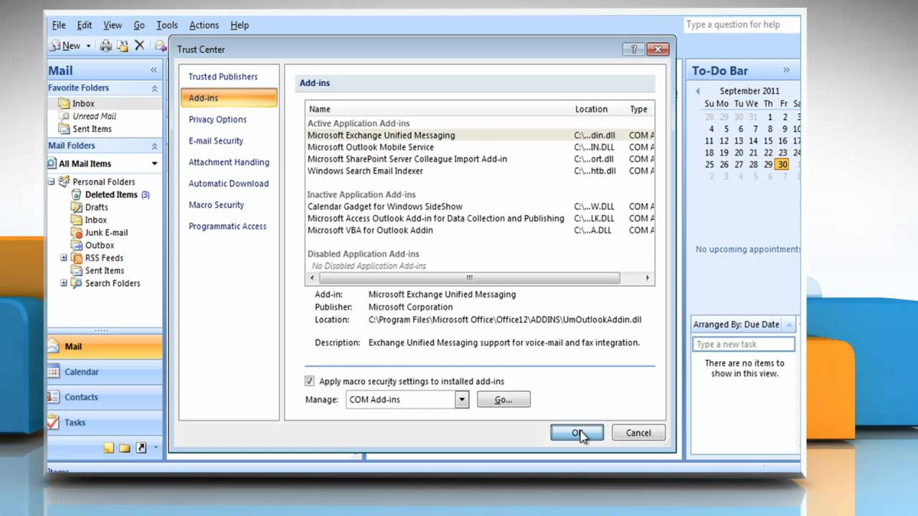Open the Actions menu
Viewport: 918px width, 516px height.
[204, 25]
